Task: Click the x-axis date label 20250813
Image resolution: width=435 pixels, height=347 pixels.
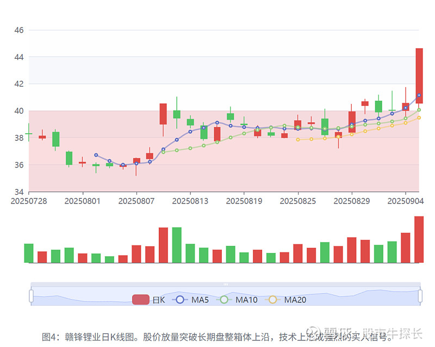Action: coord(190,201)
